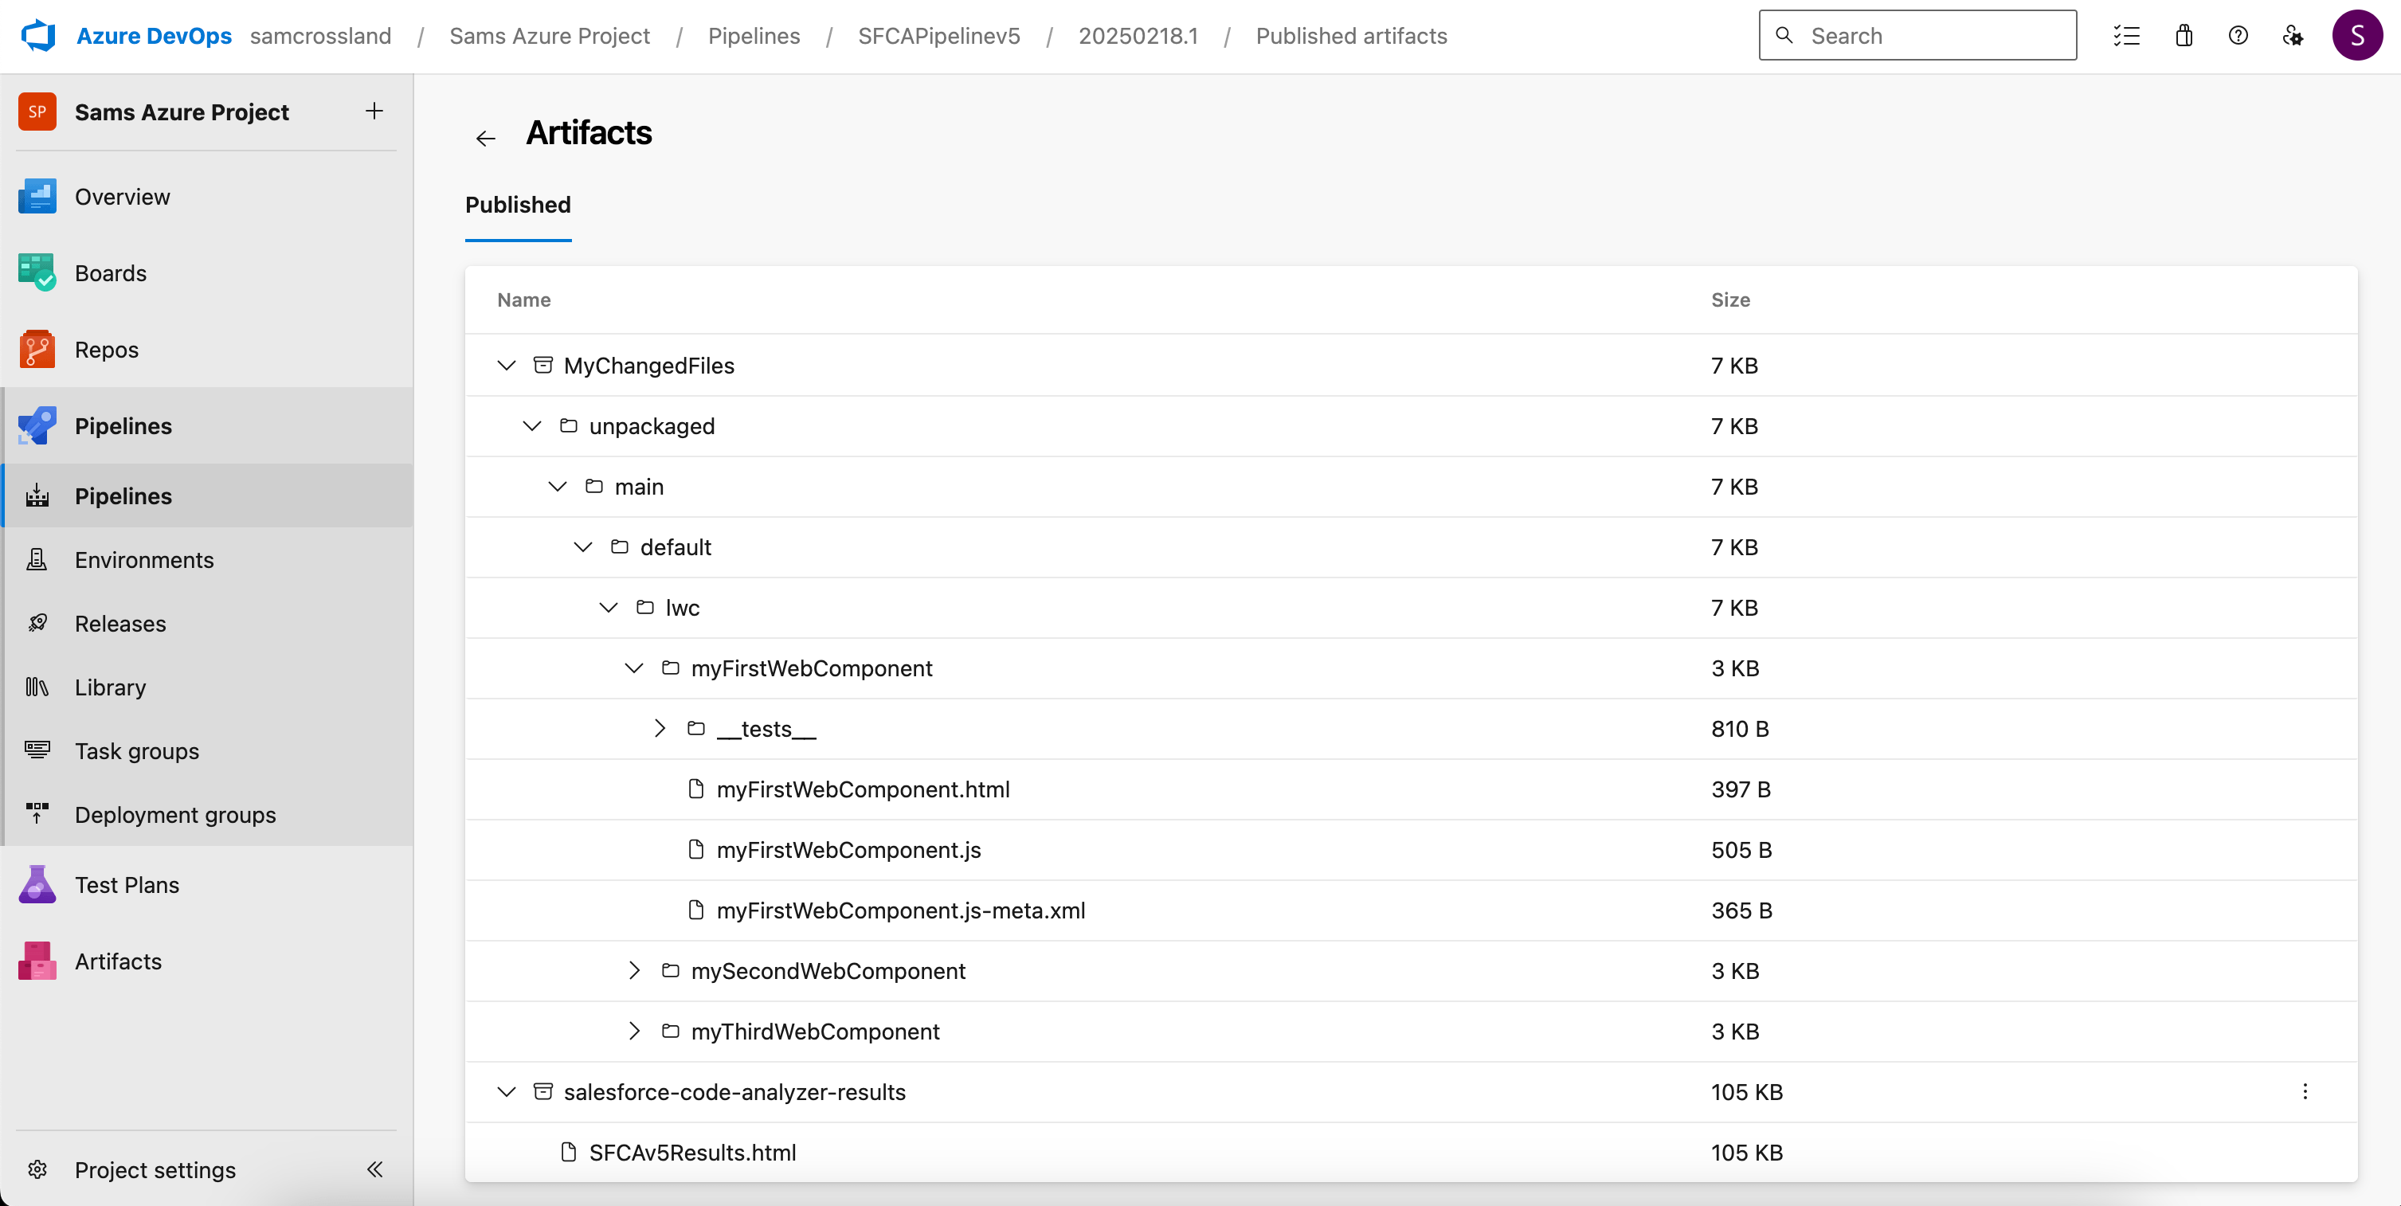Collapse the salesforce-code-analyzer-results artifact
Viewport: 2401px width, 1206px height.
point(506,1091)
